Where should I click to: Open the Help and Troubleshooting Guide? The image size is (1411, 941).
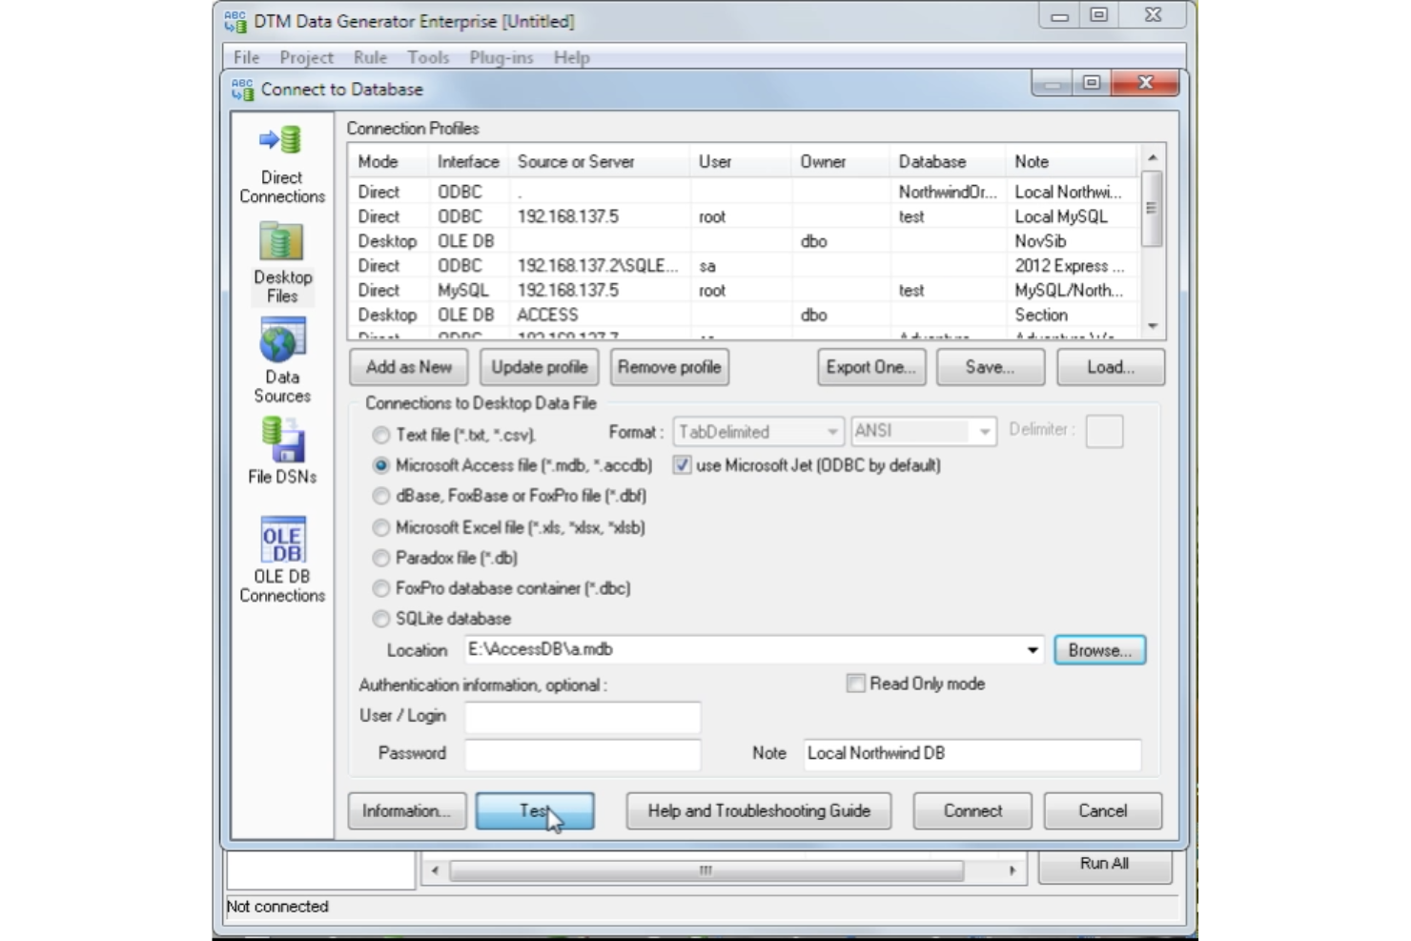coord(759,811)
